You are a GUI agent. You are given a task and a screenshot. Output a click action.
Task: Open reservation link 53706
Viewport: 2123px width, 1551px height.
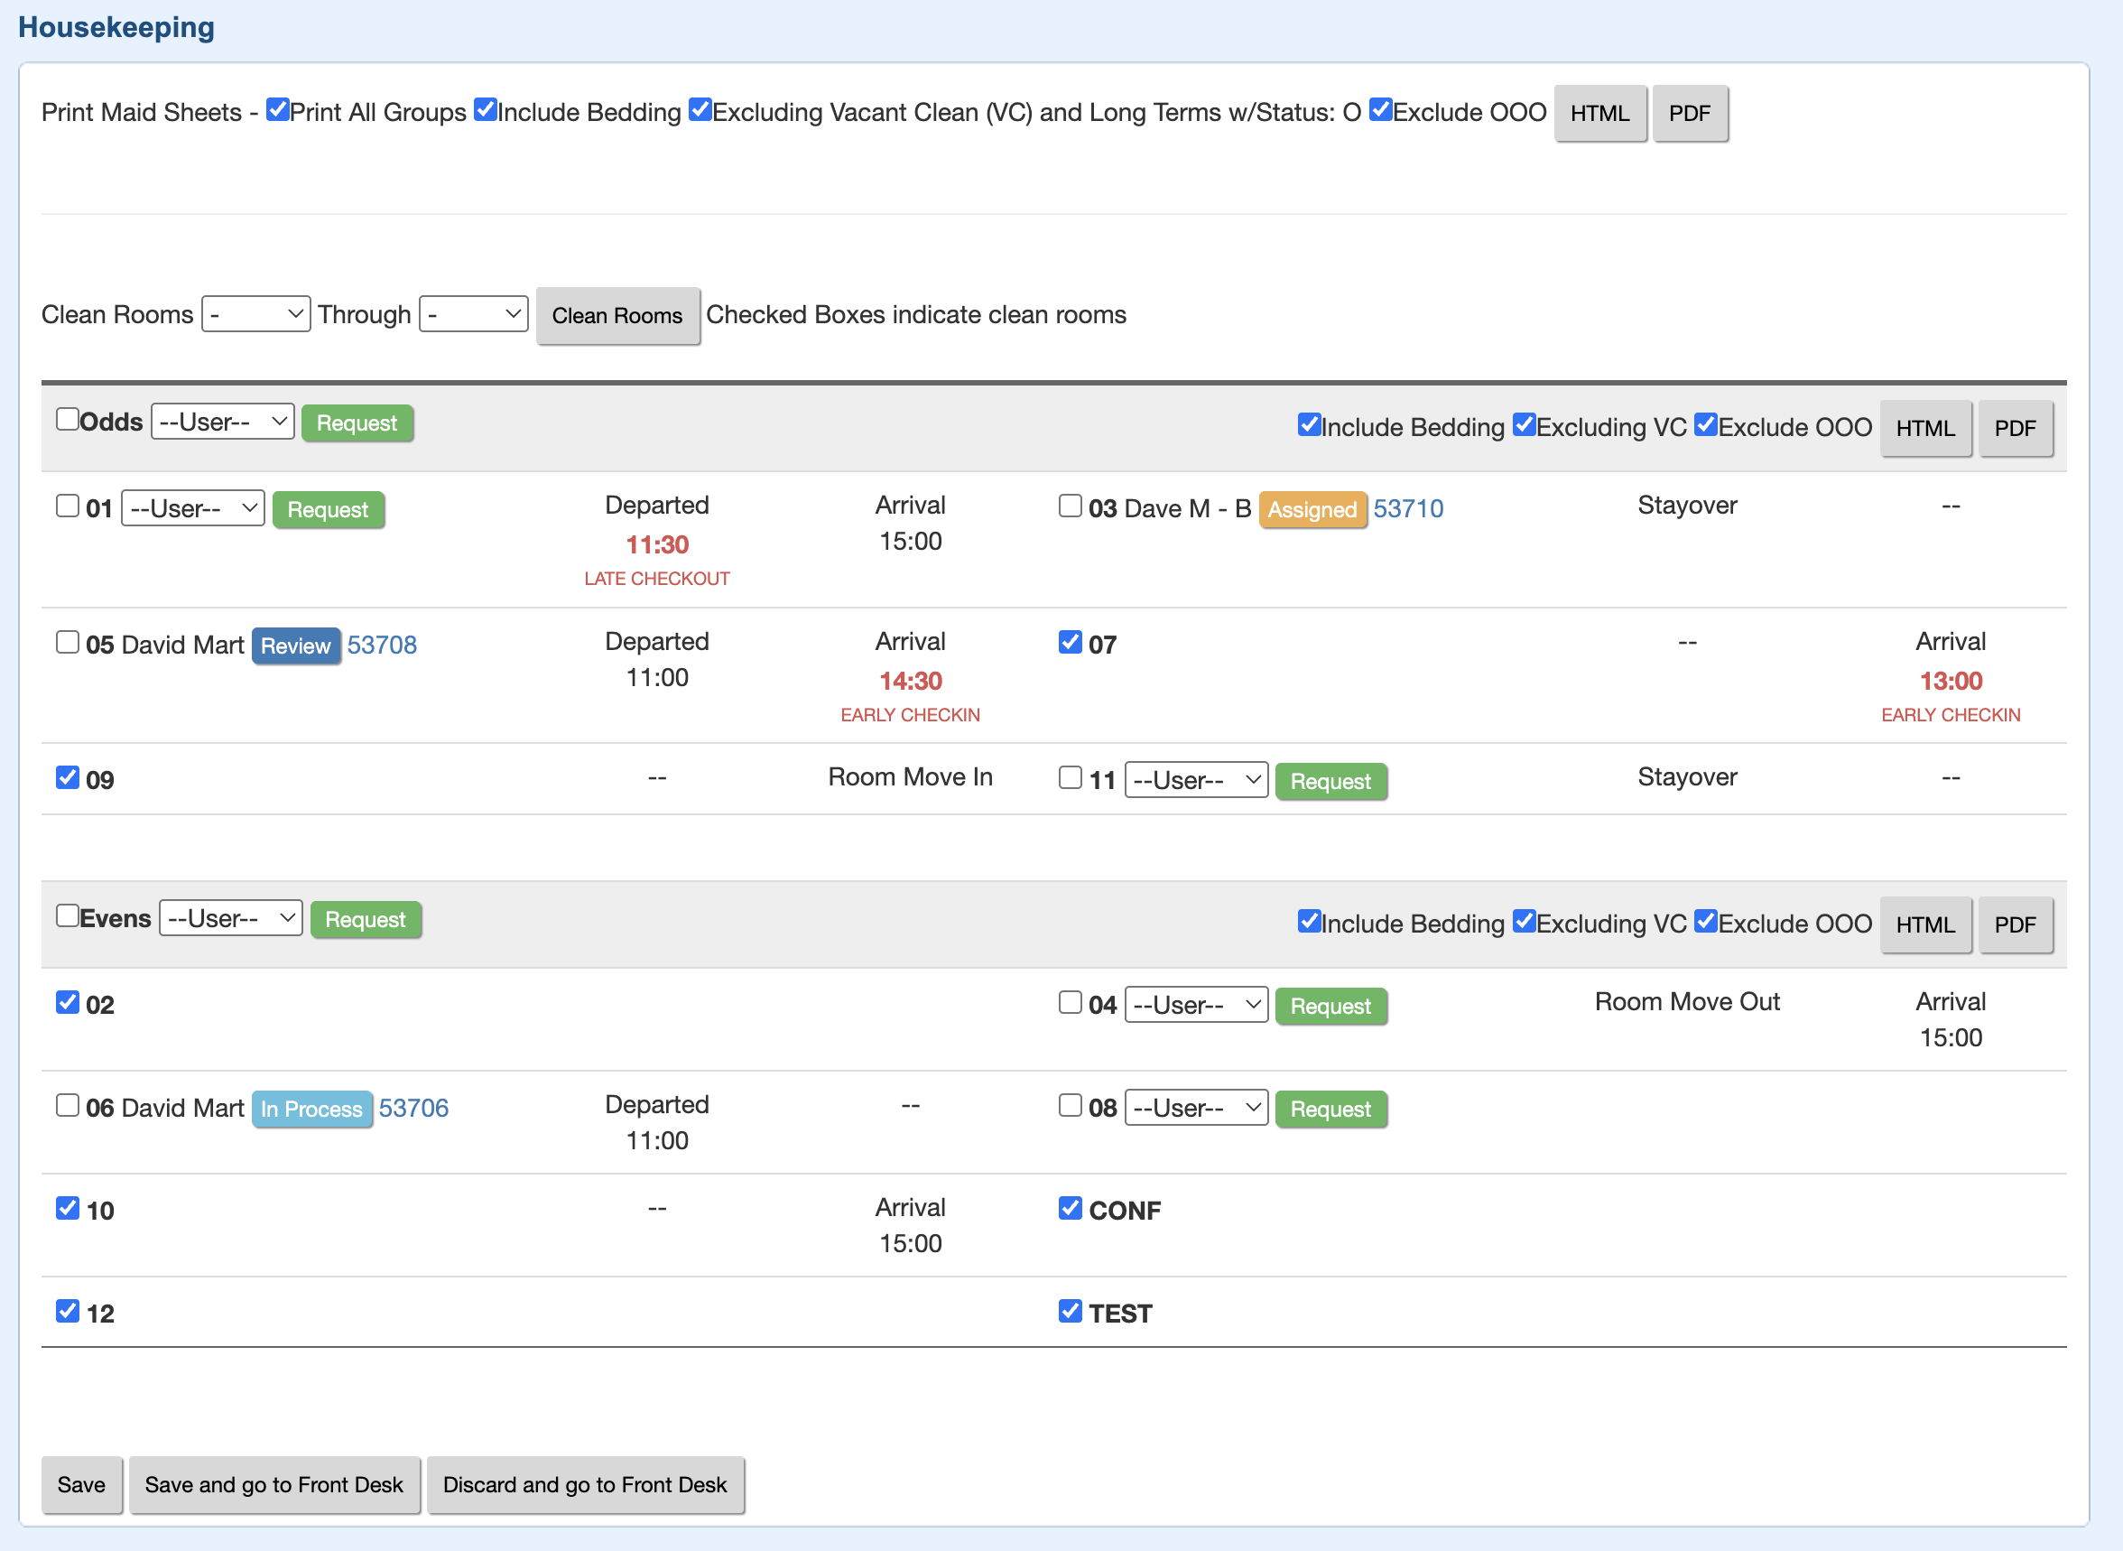click(x=413, y=1109)
